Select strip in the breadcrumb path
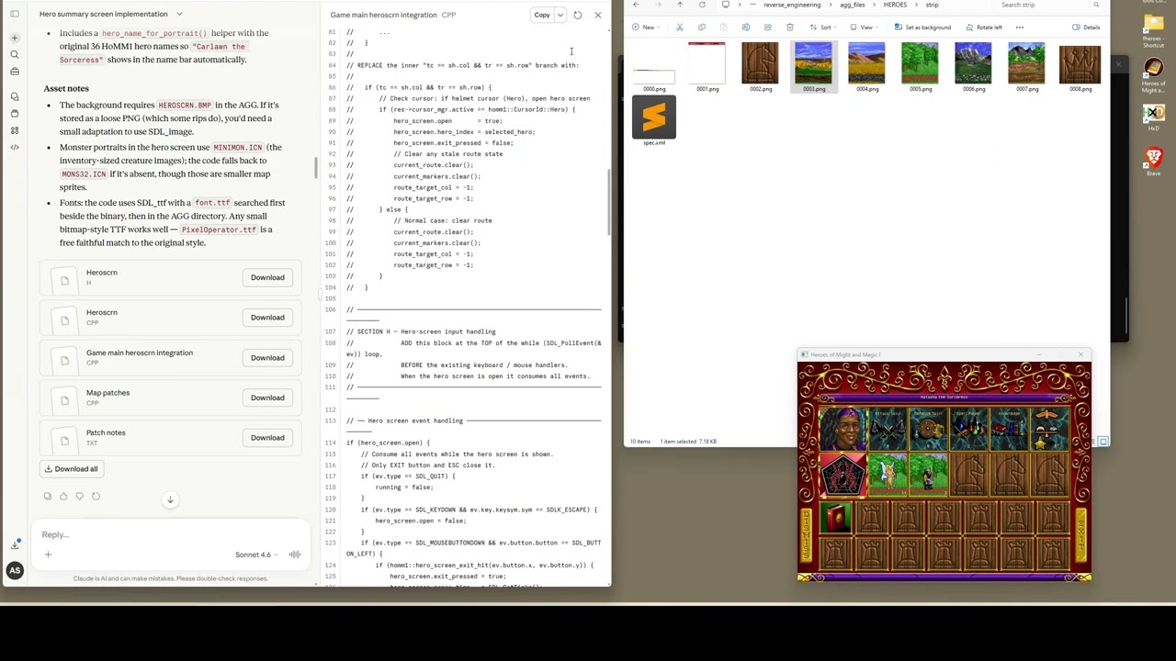The image size is (1176, 661). click(932, 6)
